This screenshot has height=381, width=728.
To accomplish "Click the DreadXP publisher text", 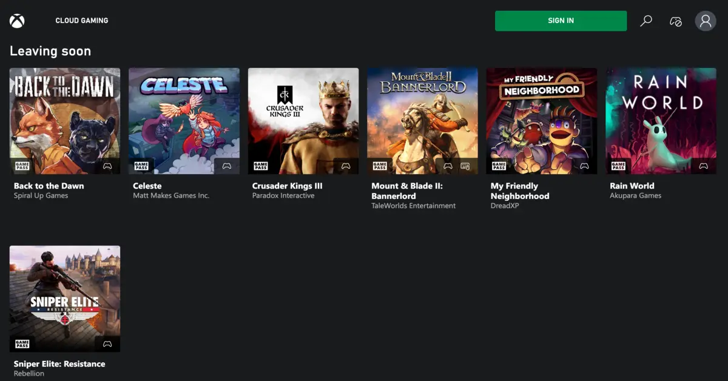I will coord(505,206).
